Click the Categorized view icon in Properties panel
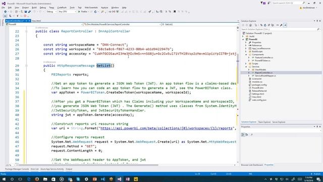Screen dimensions: 323x182 pyautogui.click(x=243, y=135)
